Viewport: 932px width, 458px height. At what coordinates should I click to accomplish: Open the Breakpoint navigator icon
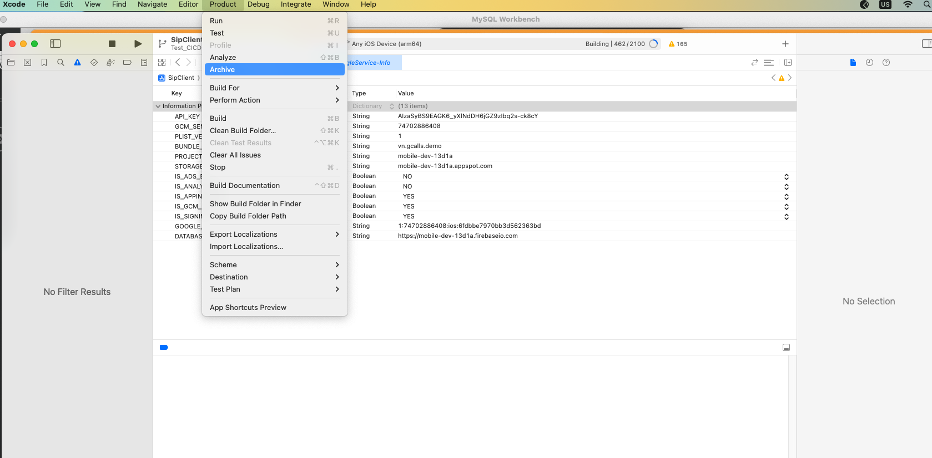click(x=127, y=63)
